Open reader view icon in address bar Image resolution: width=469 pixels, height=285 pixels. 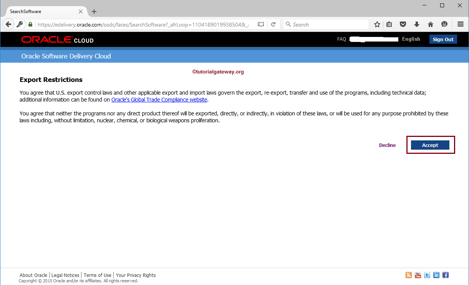(261, 24)
